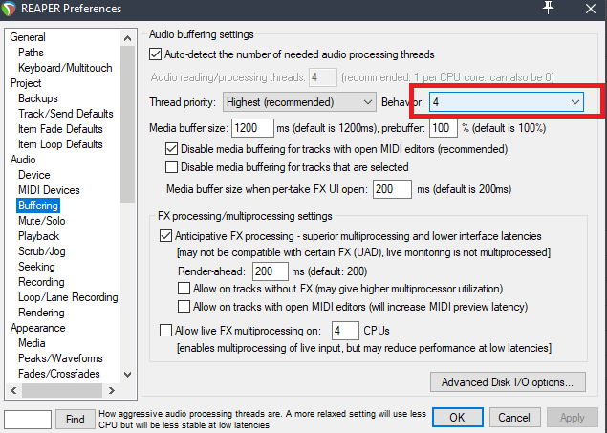Close the REAPER Preferences window
Screen dimensions: 607x433
pyautogui.click(x=591, y=9)
